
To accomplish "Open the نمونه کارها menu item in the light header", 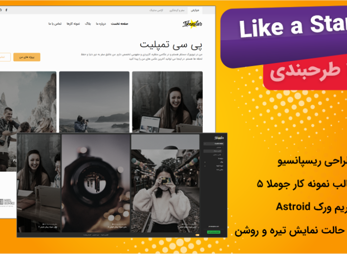I will 73,24.
